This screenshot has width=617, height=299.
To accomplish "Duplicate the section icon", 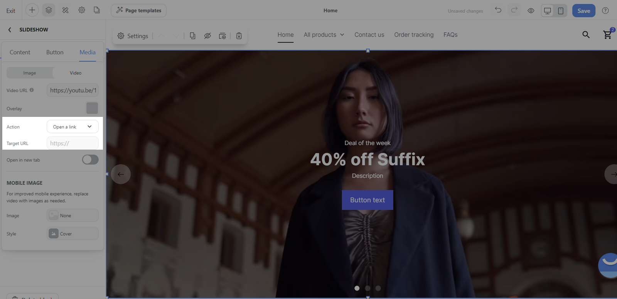I will [x=192, y=36].
